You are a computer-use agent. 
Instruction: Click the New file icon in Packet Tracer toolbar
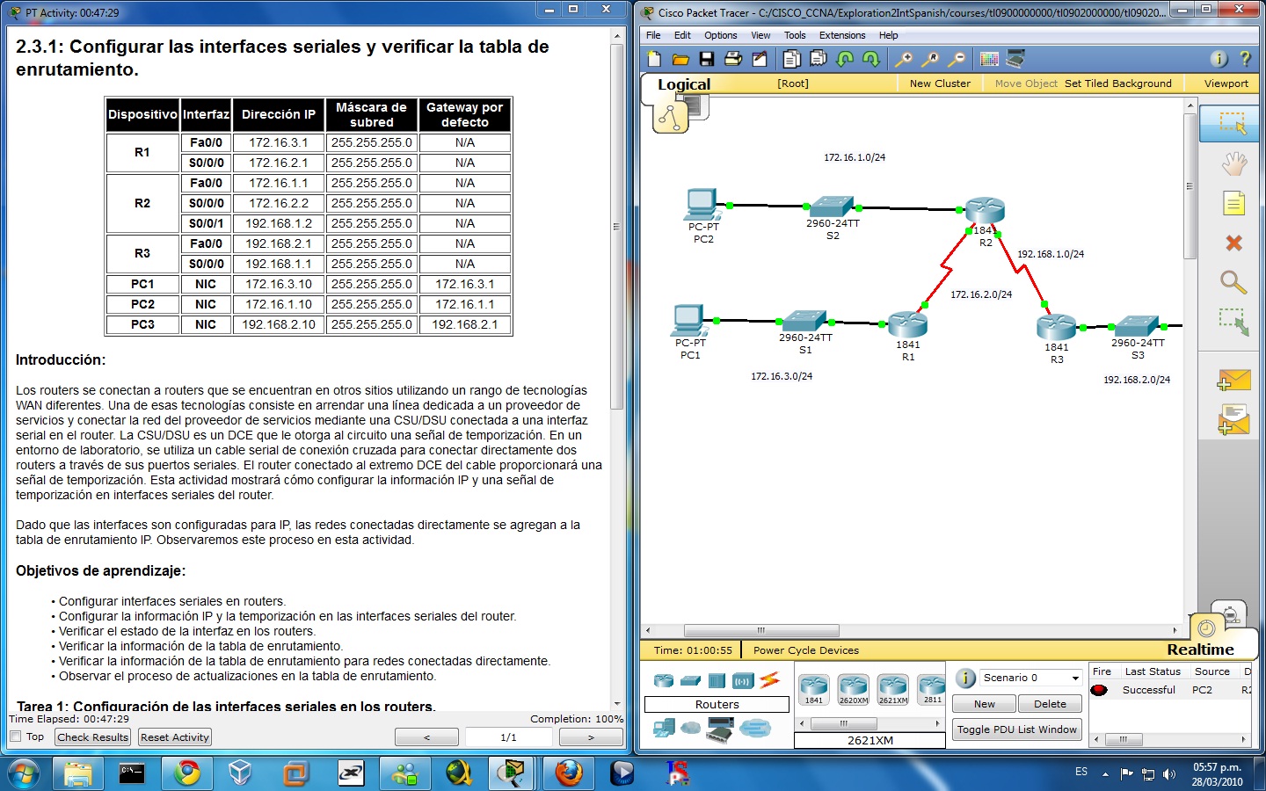point(654,59)
